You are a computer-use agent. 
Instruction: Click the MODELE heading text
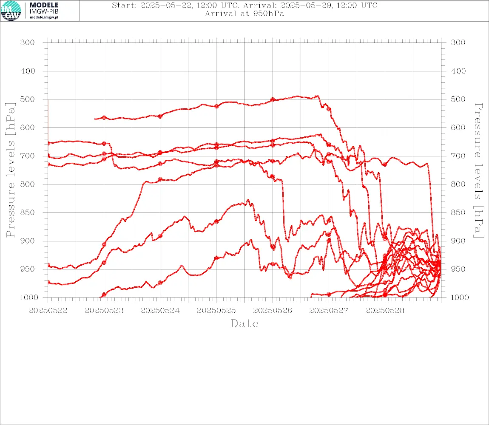click(x=44, y=5)
